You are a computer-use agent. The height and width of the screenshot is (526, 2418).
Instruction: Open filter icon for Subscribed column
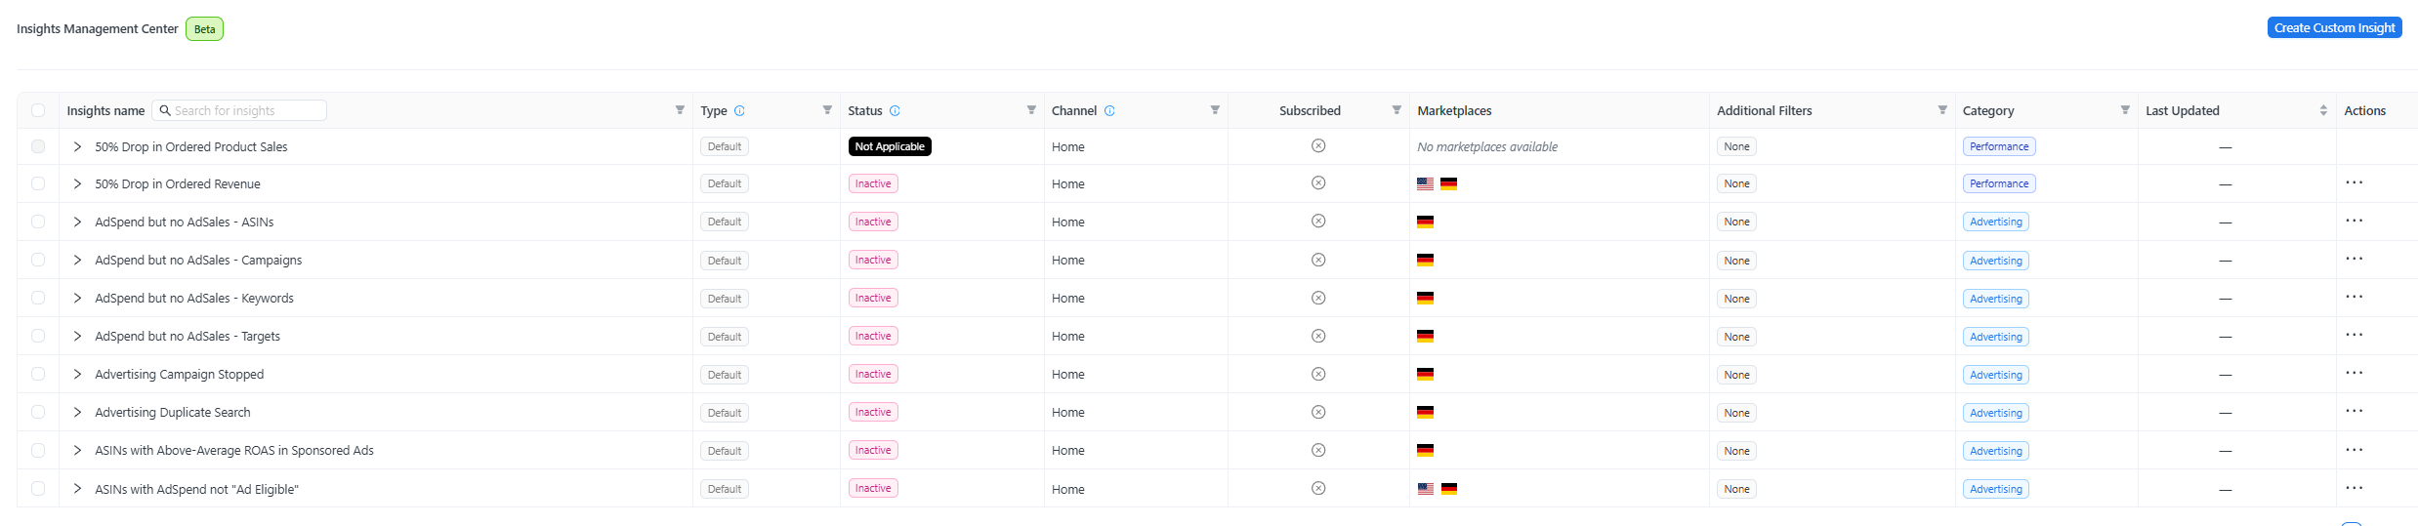tap(1397, 110)
